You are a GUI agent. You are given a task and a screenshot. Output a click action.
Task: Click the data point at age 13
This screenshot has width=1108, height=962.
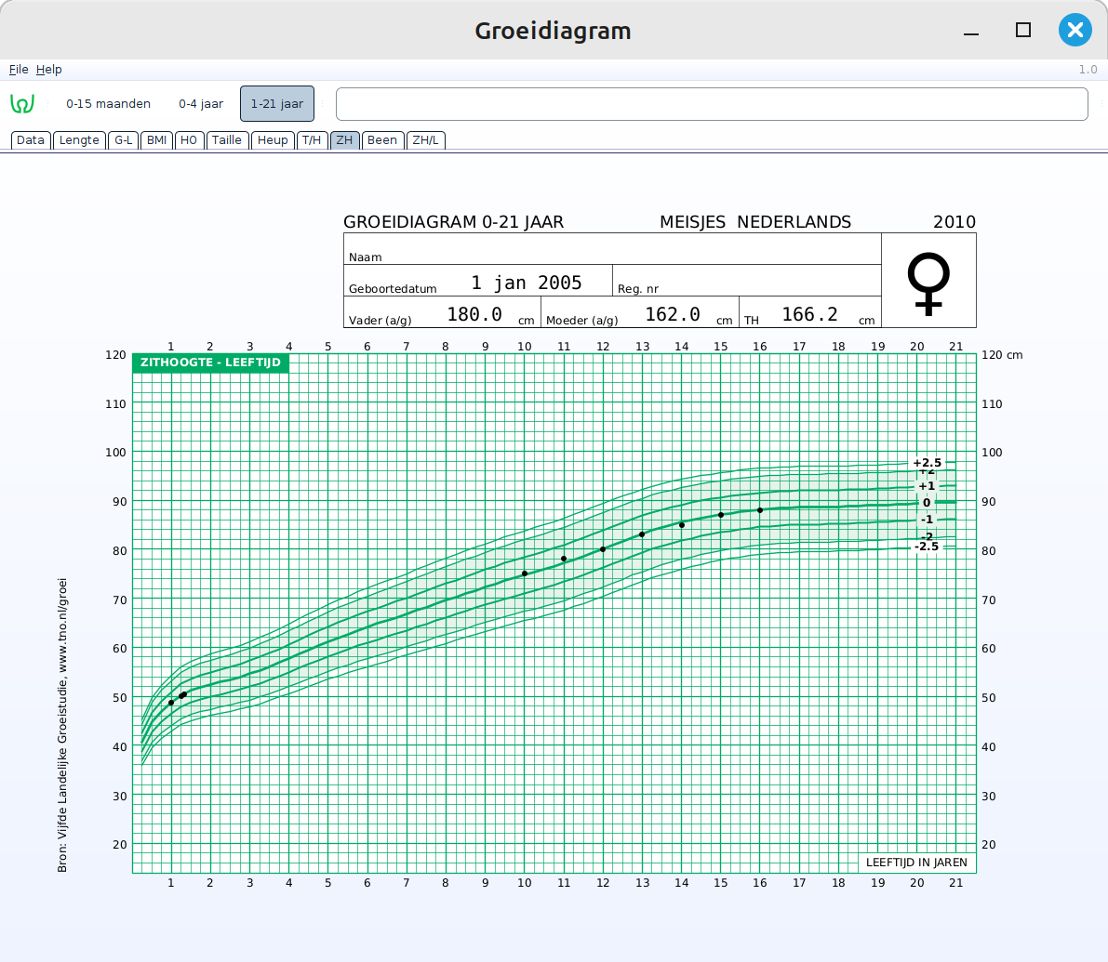[642, 534]
